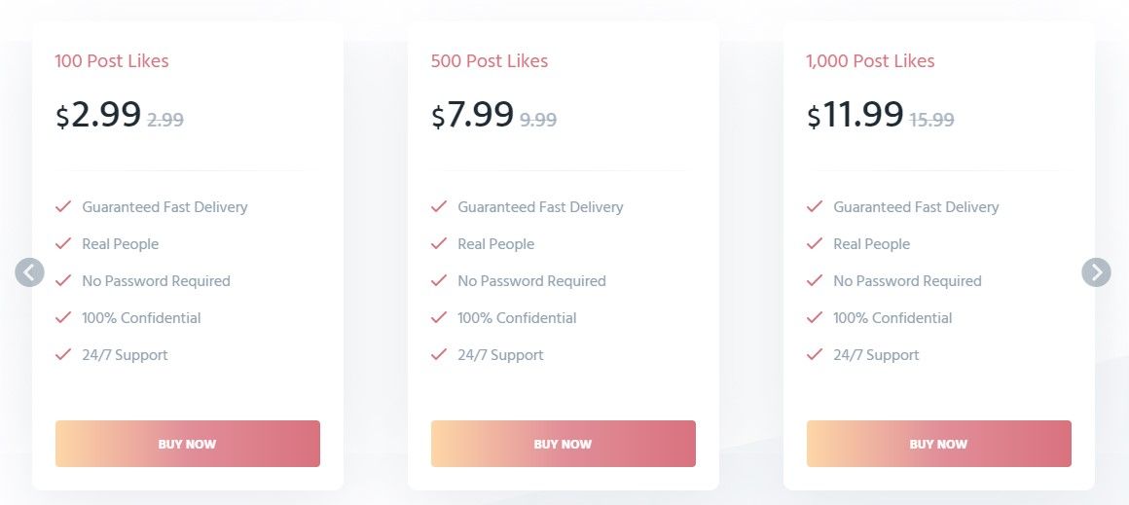The image size is (1129, 505).
Task: Select the 500 Post Likes title
Action: pos(490,61)
